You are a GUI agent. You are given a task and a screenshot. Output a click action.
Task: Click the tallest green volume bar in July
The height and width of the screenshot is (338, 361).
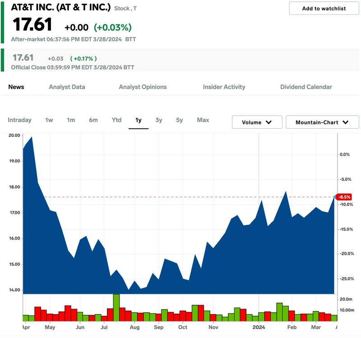pos(116,308)
